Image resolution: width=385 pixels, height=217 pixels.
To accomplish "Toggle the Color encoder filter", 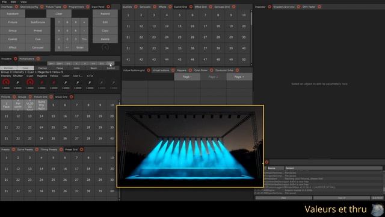I will [x=25, y=68].
